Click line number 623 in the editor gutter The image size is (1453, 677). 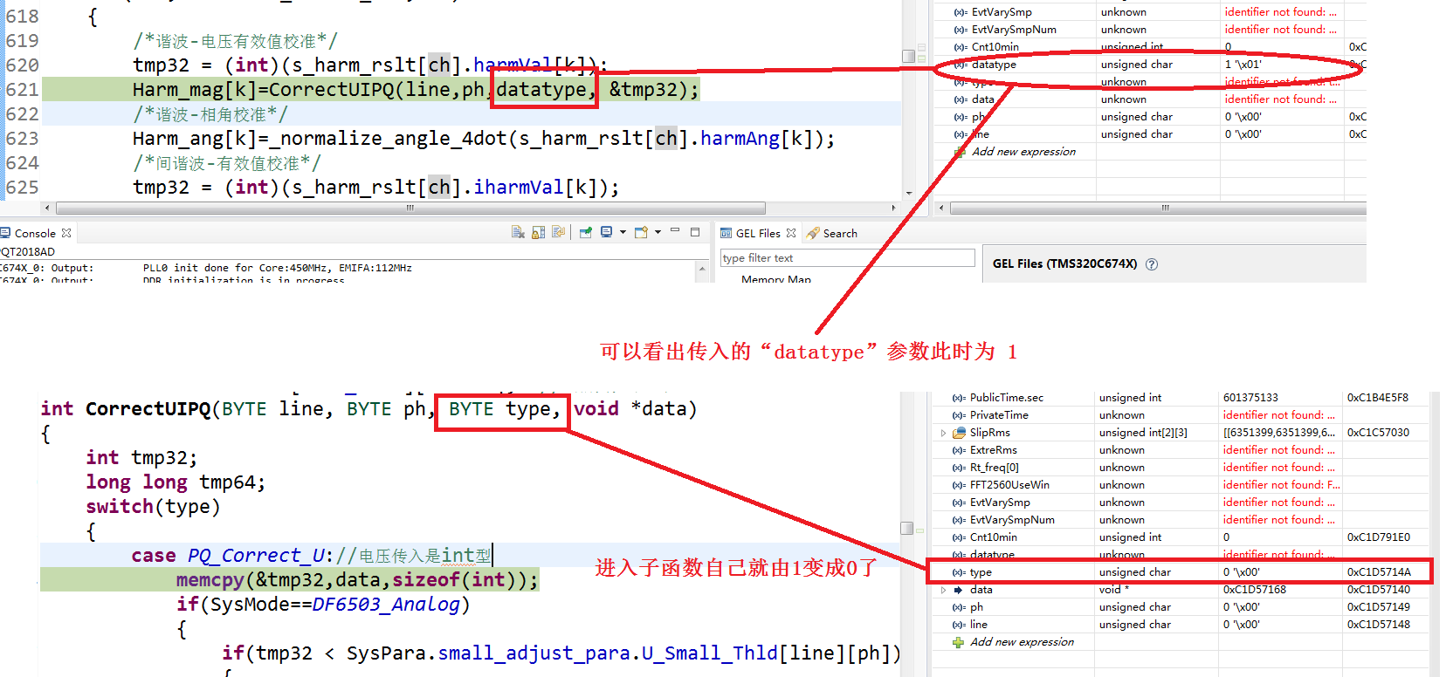coord(22,139)
